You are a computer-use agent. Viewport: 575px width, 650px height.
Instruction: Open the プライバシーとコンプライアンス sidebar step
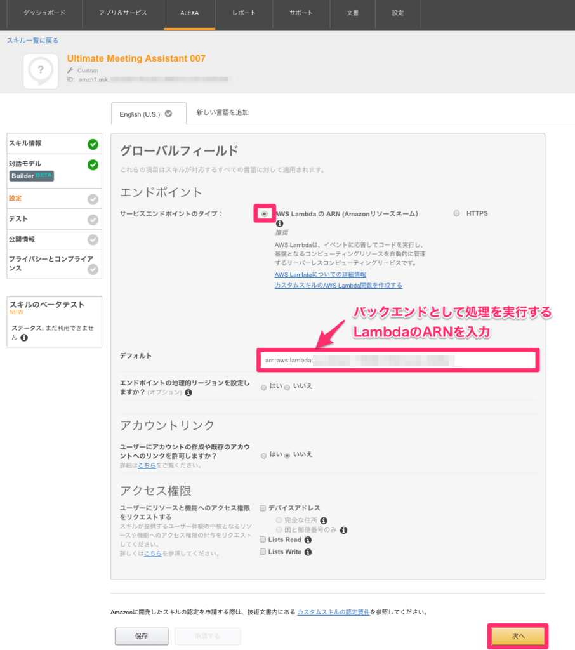(x=55, y=264)
